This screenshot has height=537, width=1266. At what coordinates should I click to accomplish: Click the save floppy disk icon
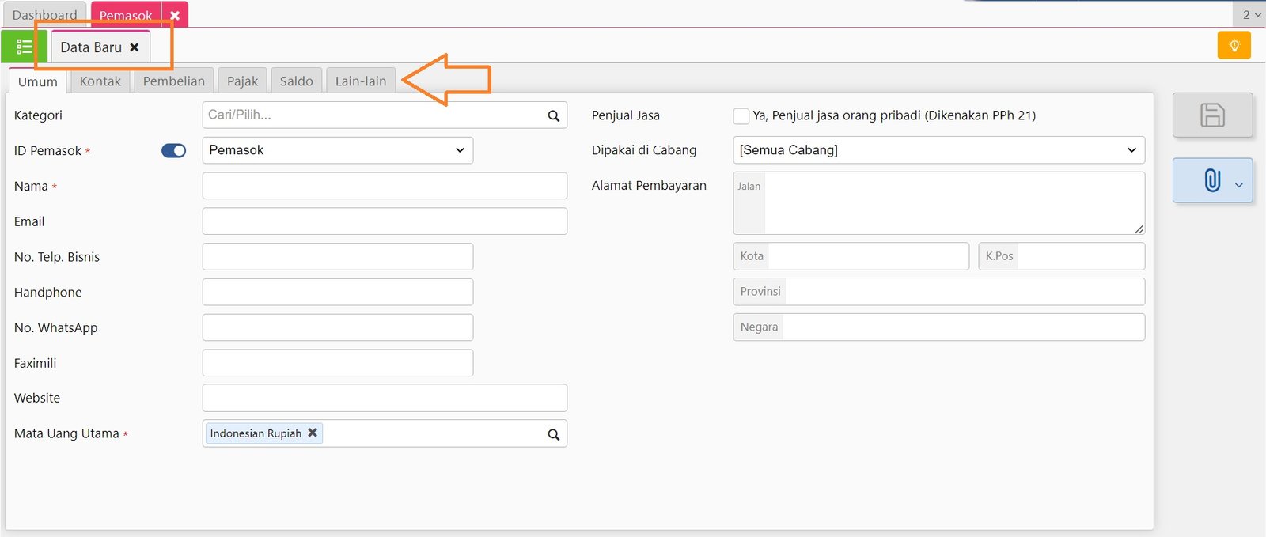[1212, 115]
